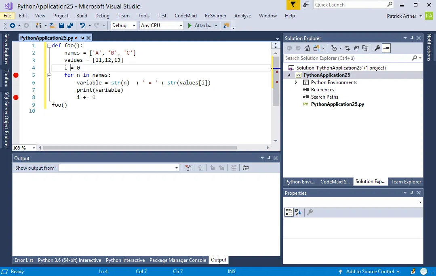Click Add to Source Control in status bar
Image resolution: width=436 pixels, height=276 pixels.
pyautogui.click(x=370, y=272)
